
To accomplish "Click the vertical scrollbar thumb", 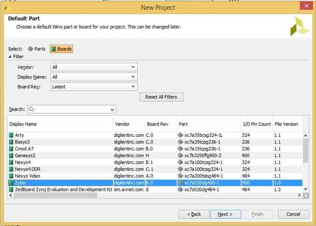I will [x=305, y=150].
